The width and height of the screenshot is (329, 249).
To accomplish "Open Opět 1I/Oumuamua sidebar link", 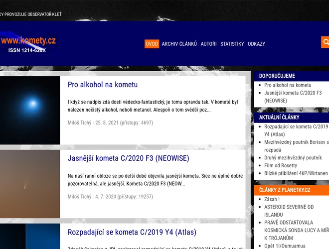I will pos(285,246).
